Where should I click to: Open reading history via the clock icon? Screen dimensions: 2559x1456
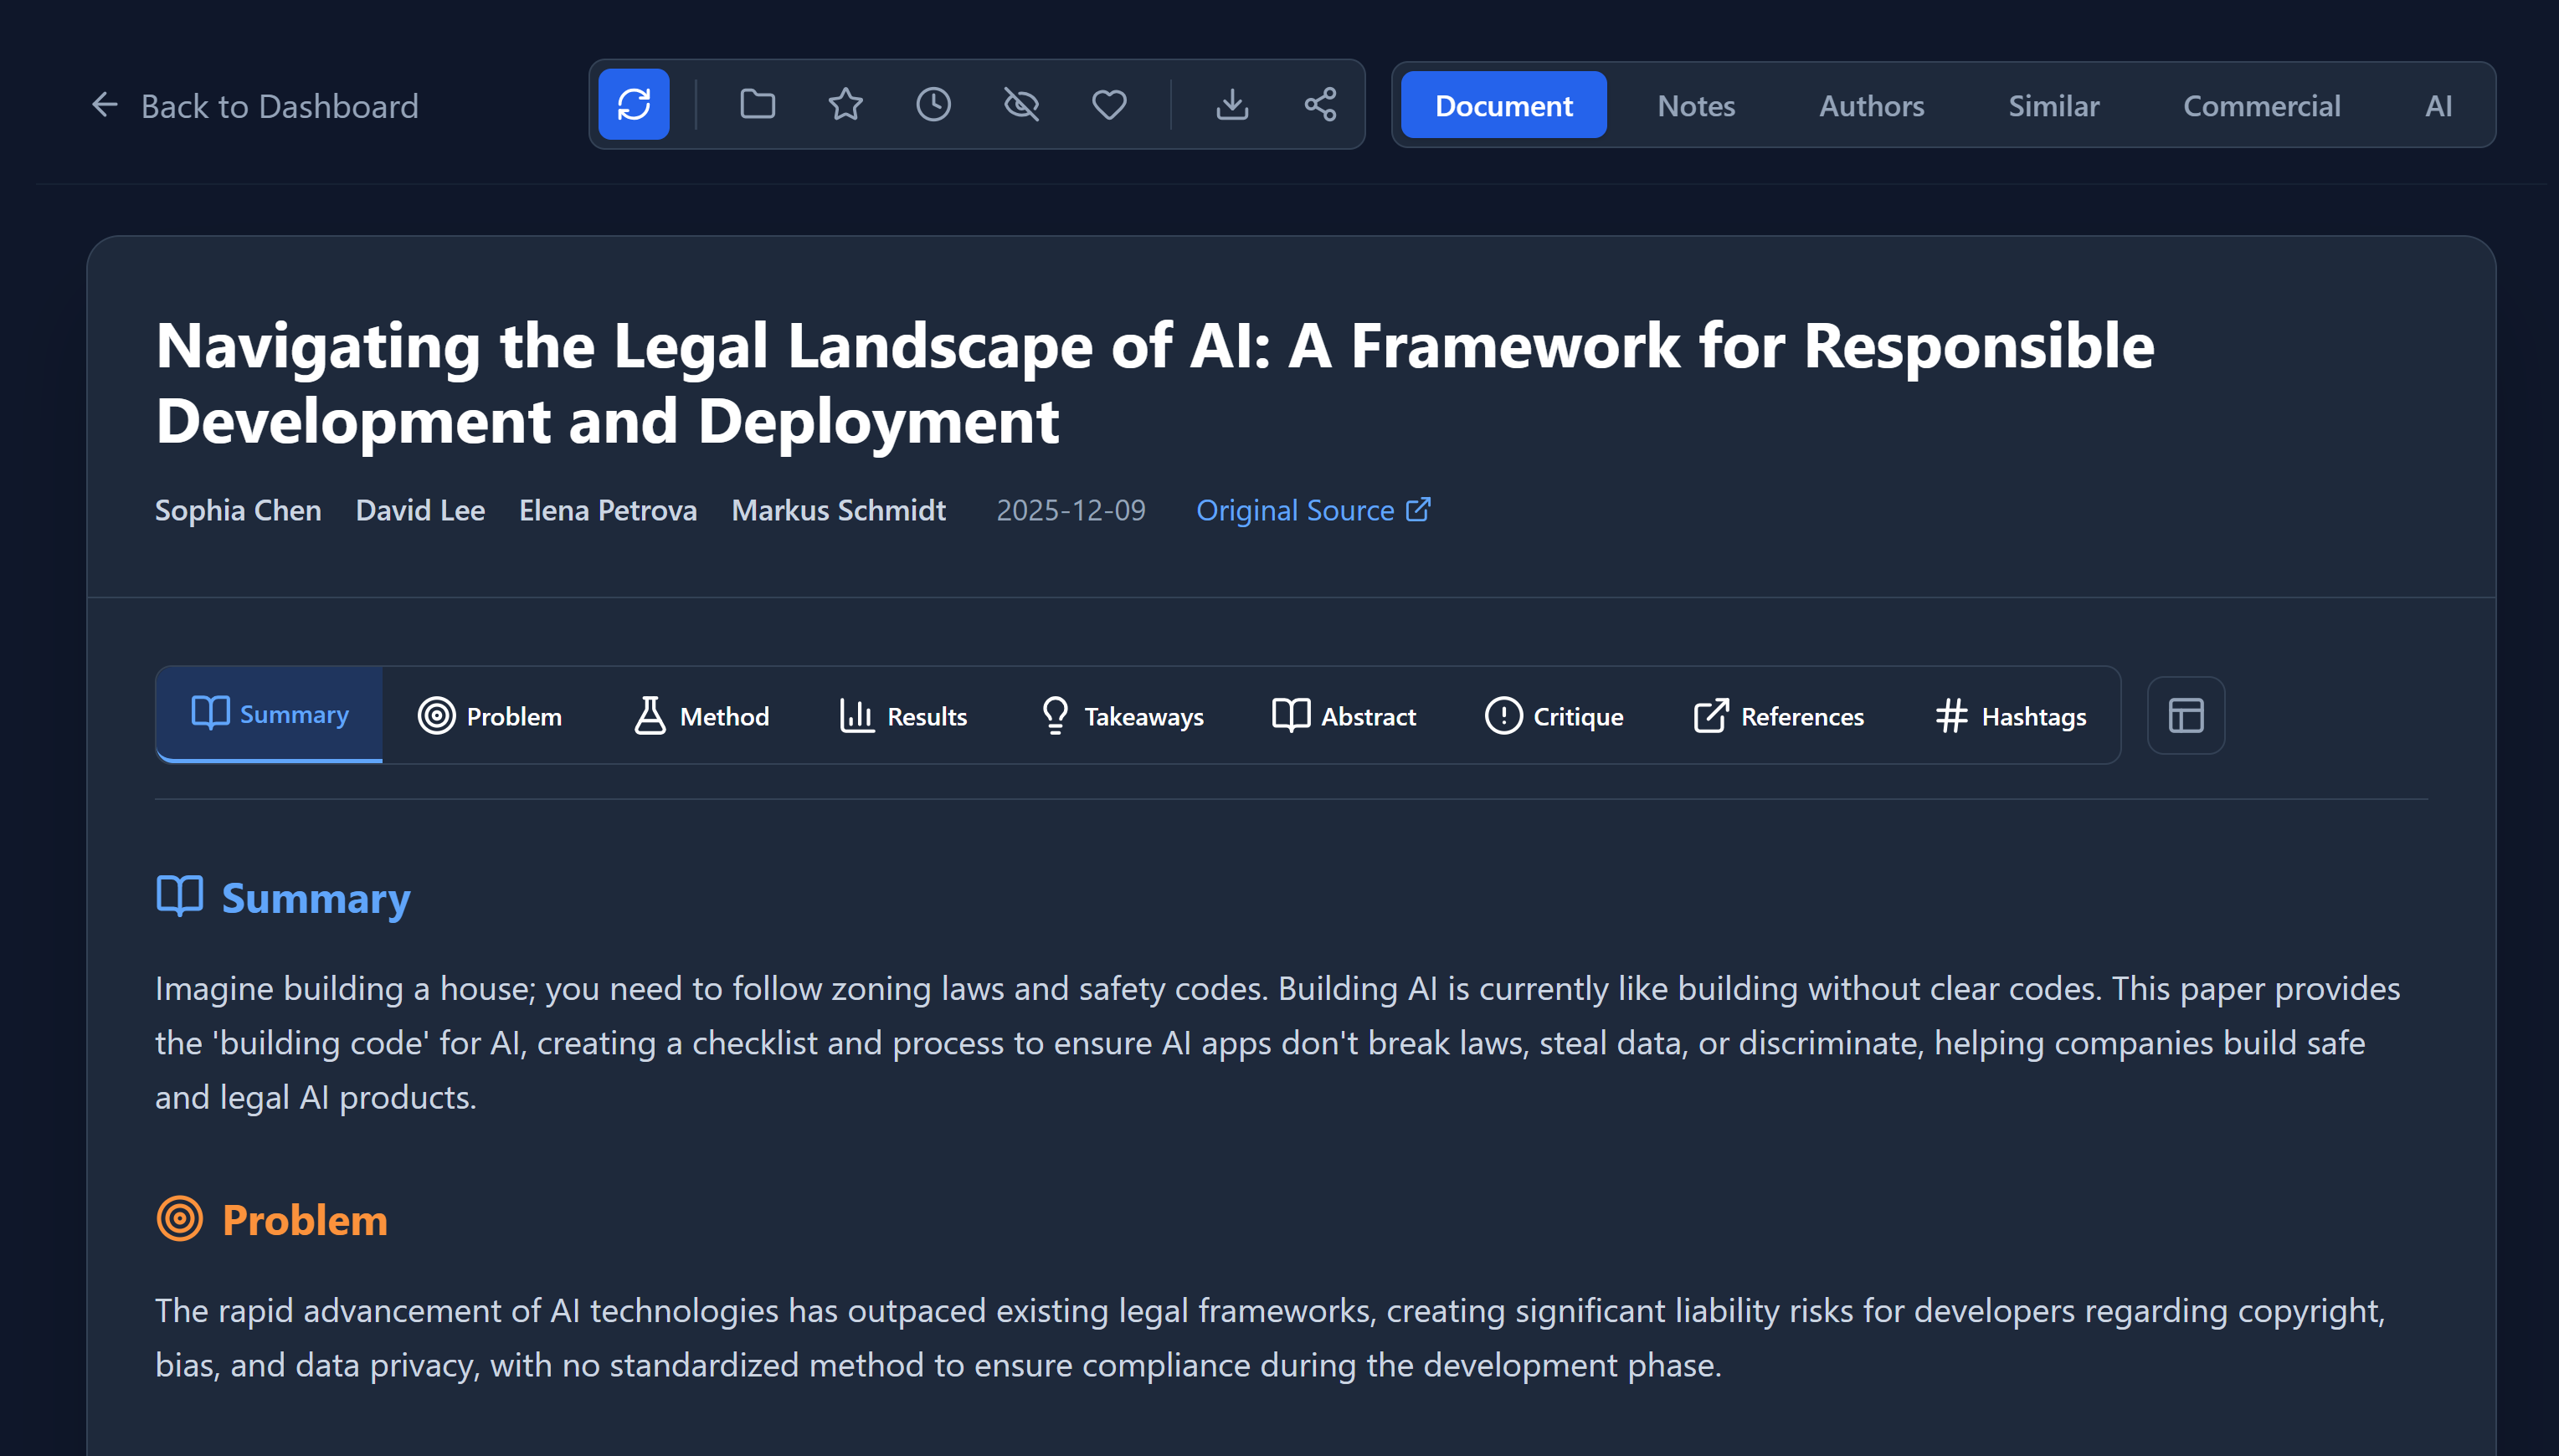tap(933, 104)
